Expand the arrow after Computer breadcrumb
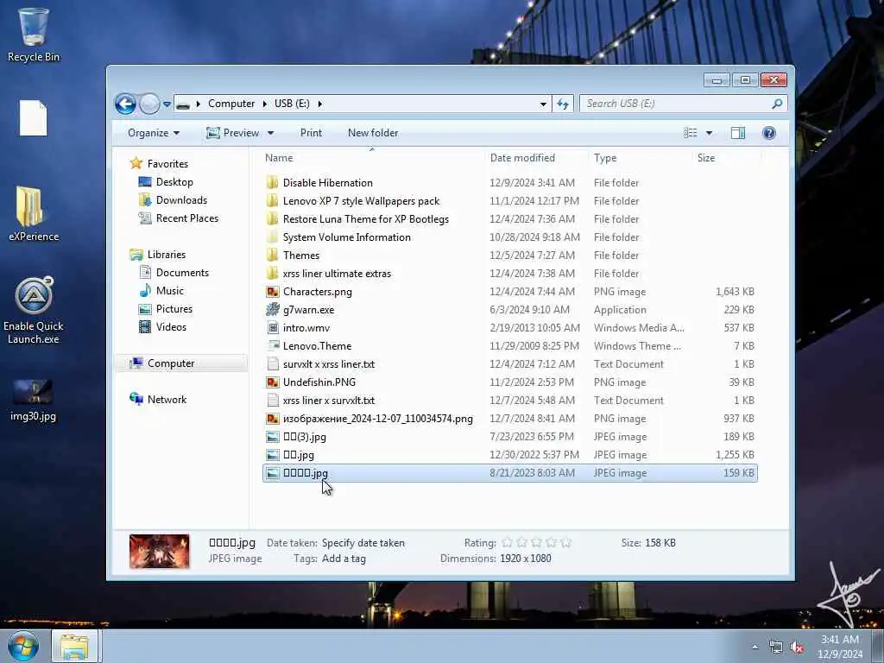884x663 pixels. tap(264, 104)
